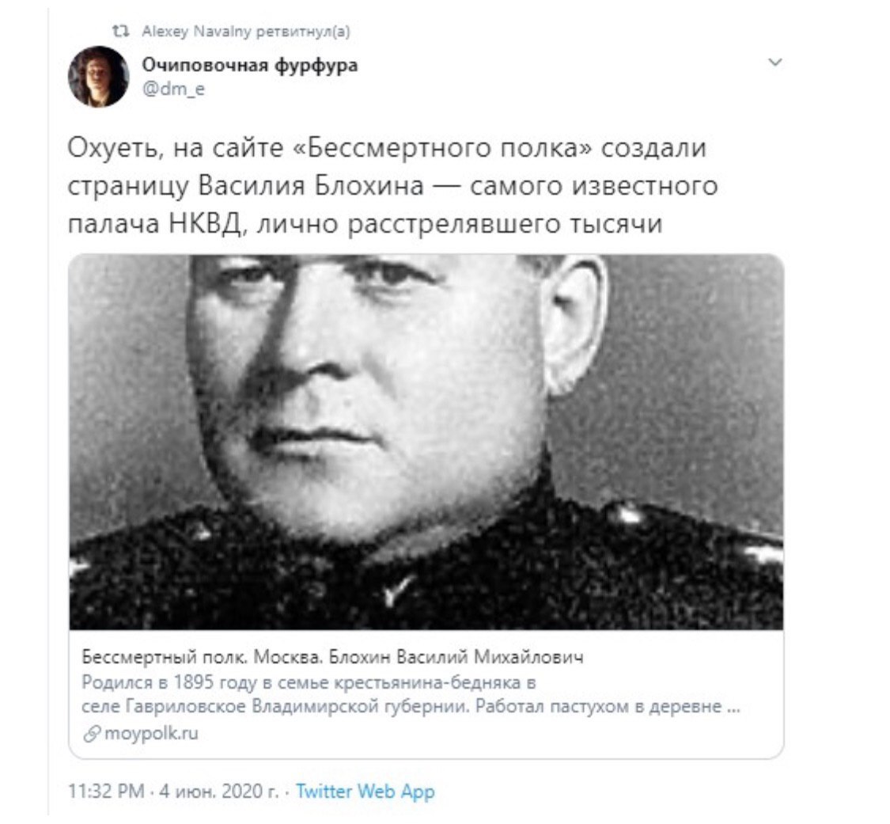Open the tweet options chevron menu
This screenshot has height=824, width=890.
point(774,62)
